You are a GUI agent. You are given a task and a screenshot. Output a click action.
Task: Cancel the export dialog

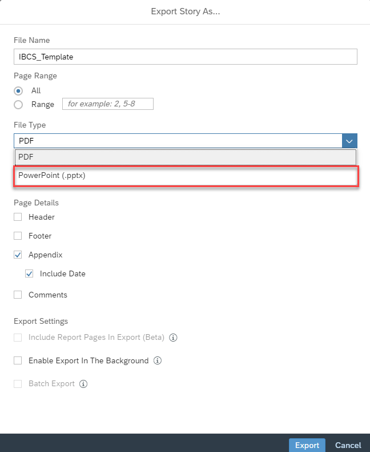click(x=348, y=445)
